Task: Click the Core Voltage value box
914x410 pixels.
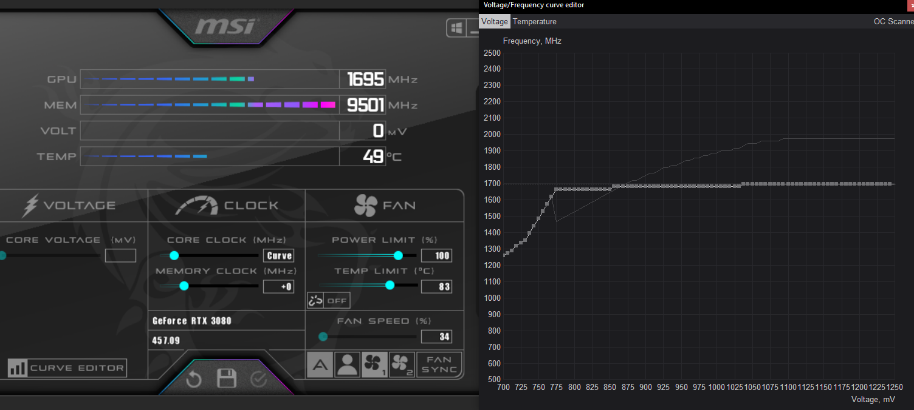Action: coord(120,255)
